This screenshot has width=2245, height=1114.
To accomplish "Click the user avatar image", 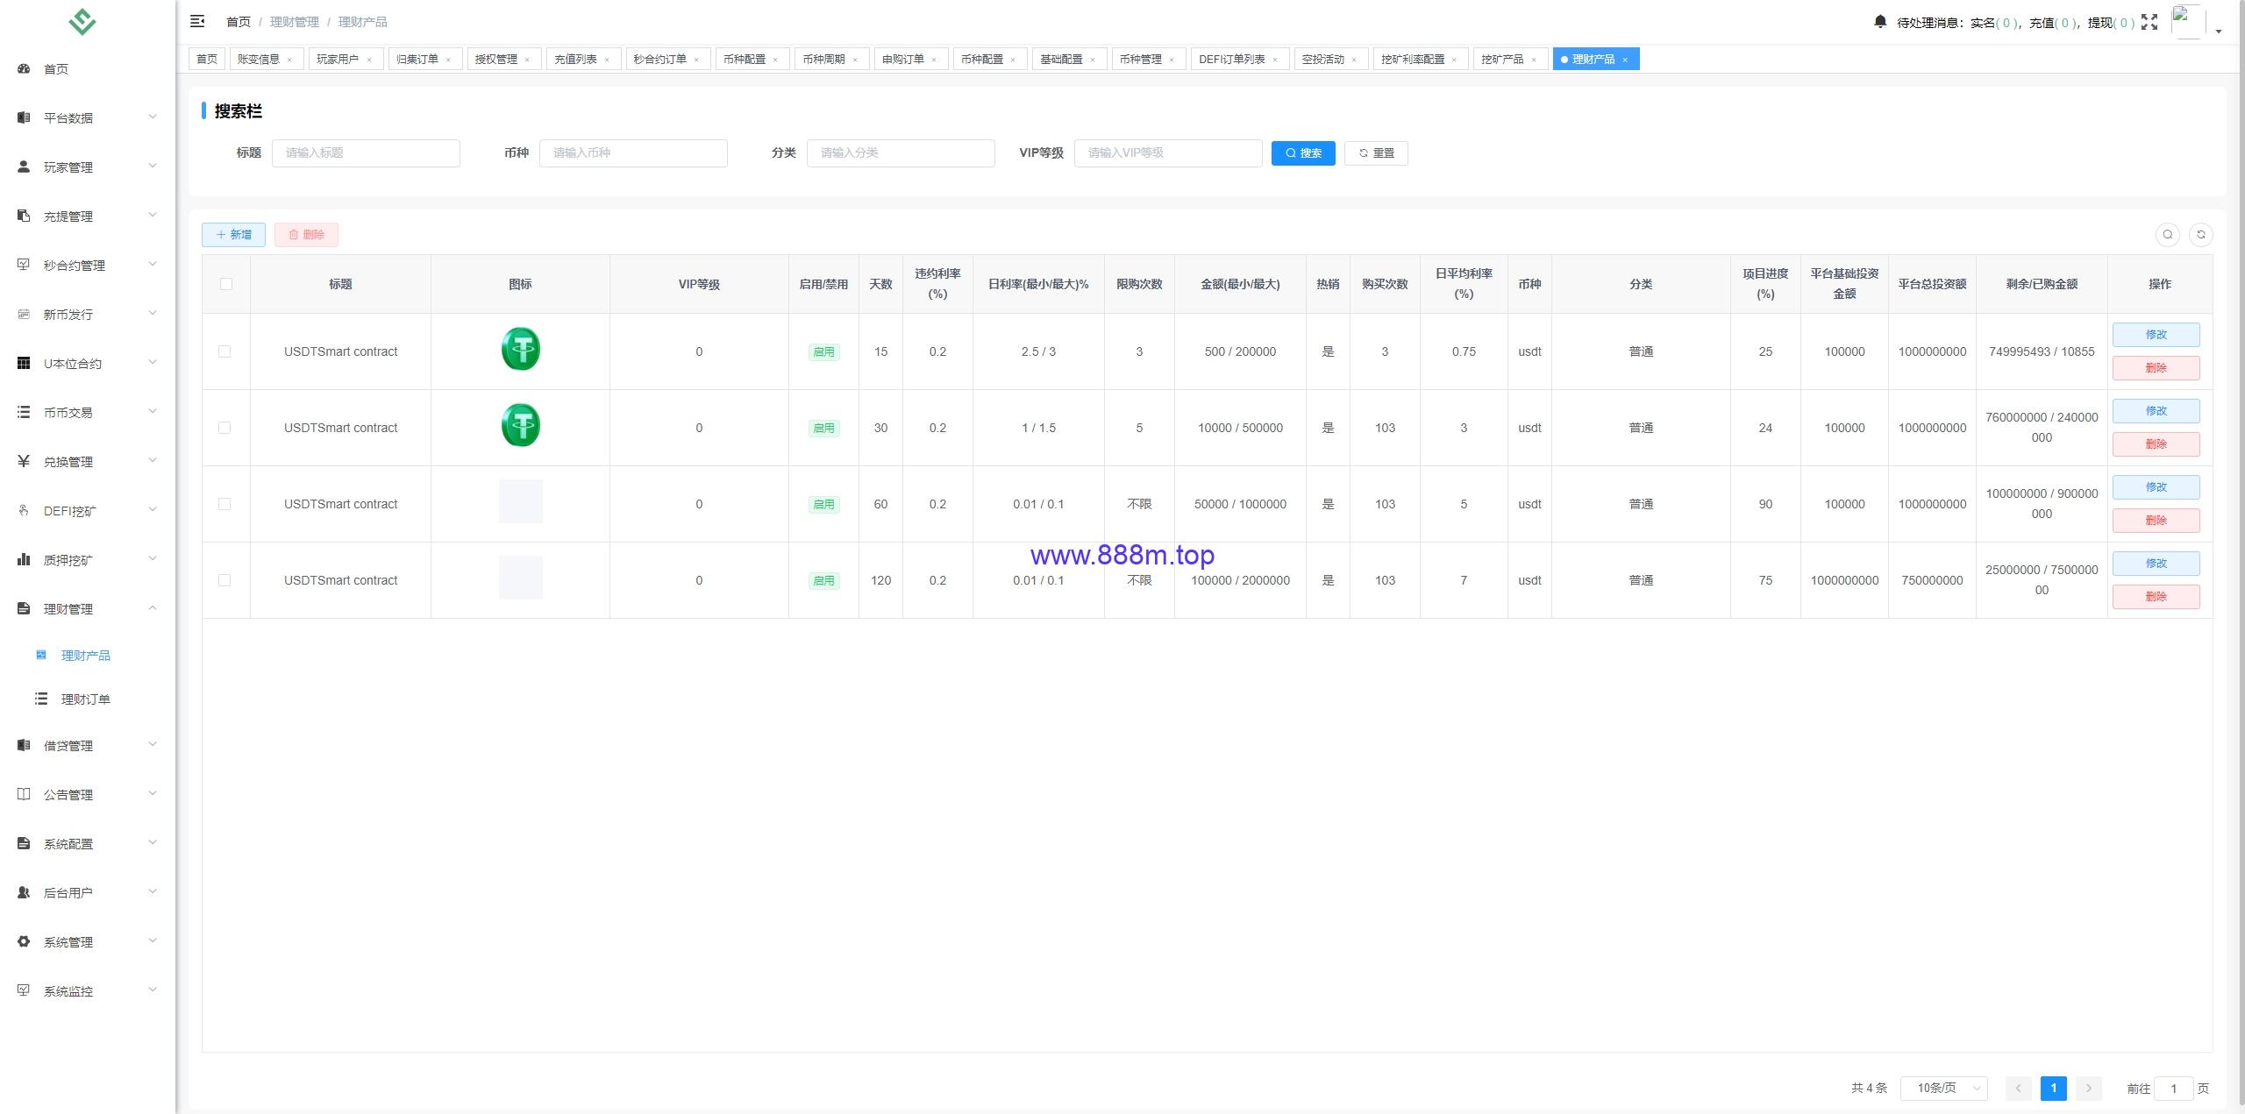I will [x=2188, y=22].
